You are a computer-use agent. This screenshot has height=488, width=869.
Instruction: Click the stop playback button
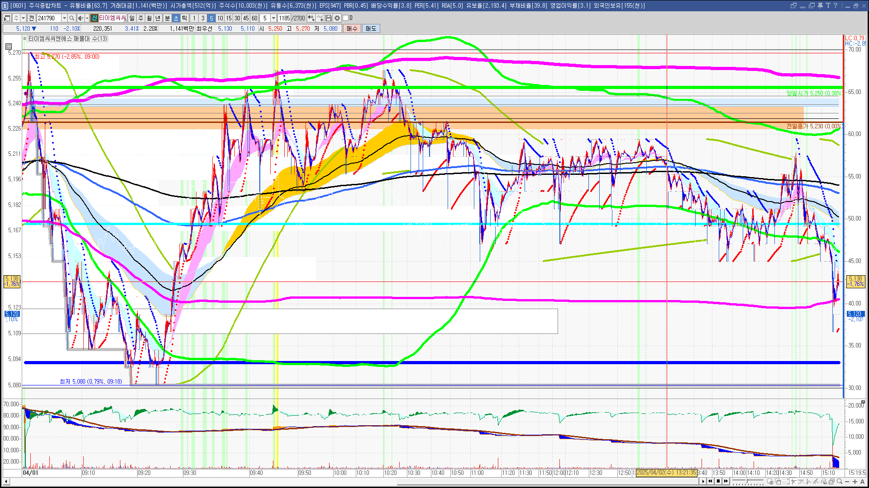718,481
